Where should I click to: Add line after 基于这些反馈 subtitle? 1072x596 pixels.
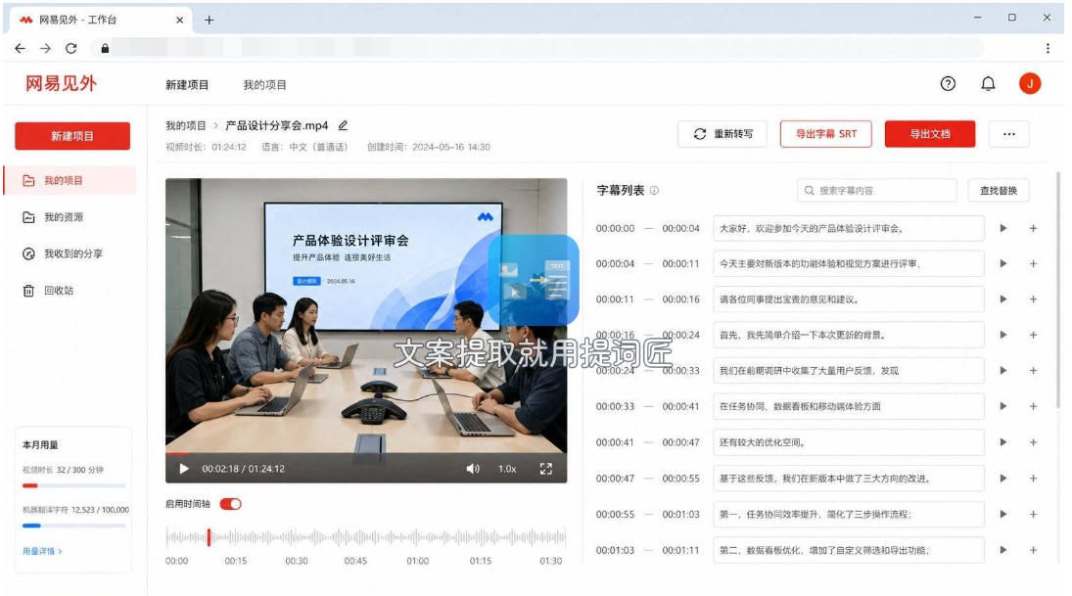(1033, 479)
